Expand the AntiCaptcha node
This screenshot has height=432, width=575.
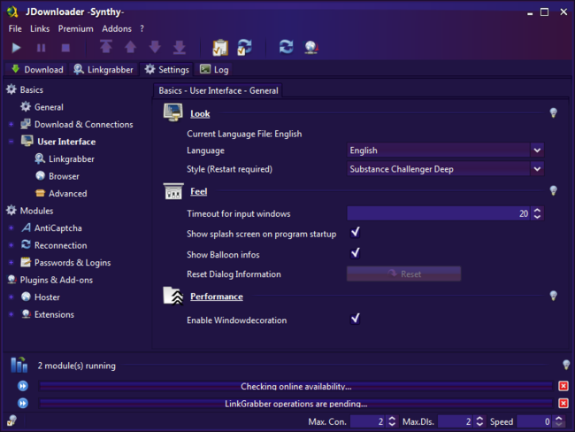pos(11,228)
